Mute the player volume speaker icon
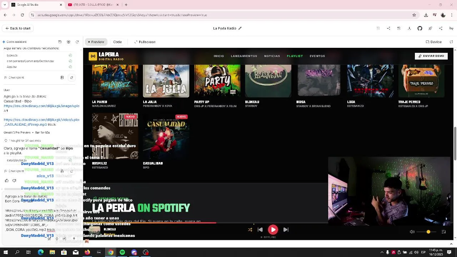Viewport: 457px width, 257px height. [x=412, y=232]
